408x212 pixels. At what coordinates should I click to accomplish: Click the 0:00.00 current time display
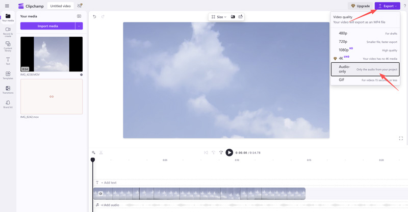[241, 153]
